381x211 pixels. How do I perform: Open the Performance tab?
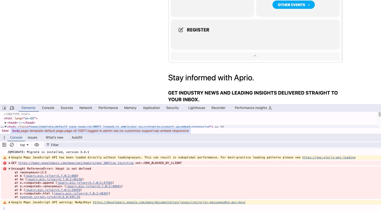coord(108,108)
